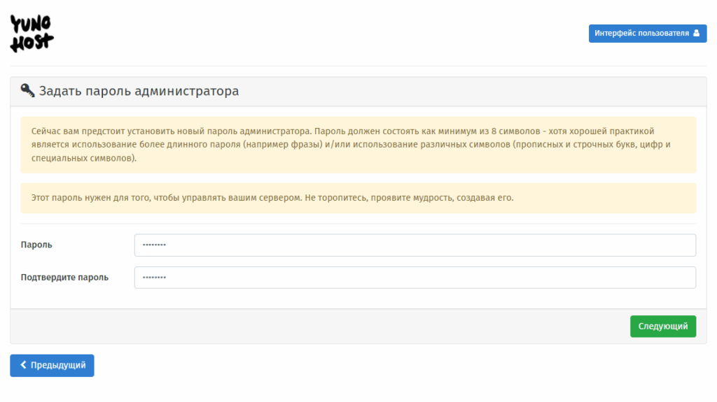The width and height of the screenshot is (717, 402).
Task: Click the user silhouette icon in the top button
Action: click(697, 33)
